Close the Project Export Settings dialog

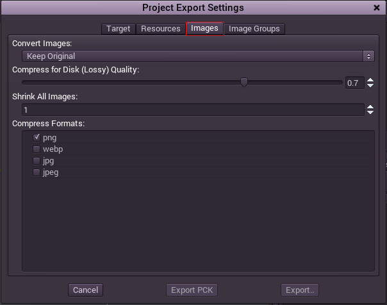376,8
